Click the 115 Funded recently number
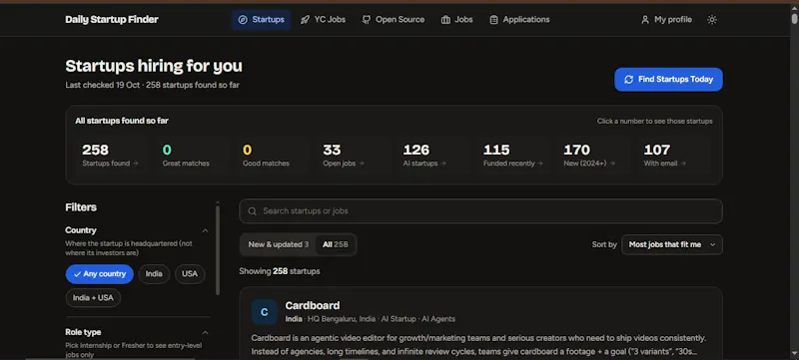This screenshot has width=799, height=360. 496,150
